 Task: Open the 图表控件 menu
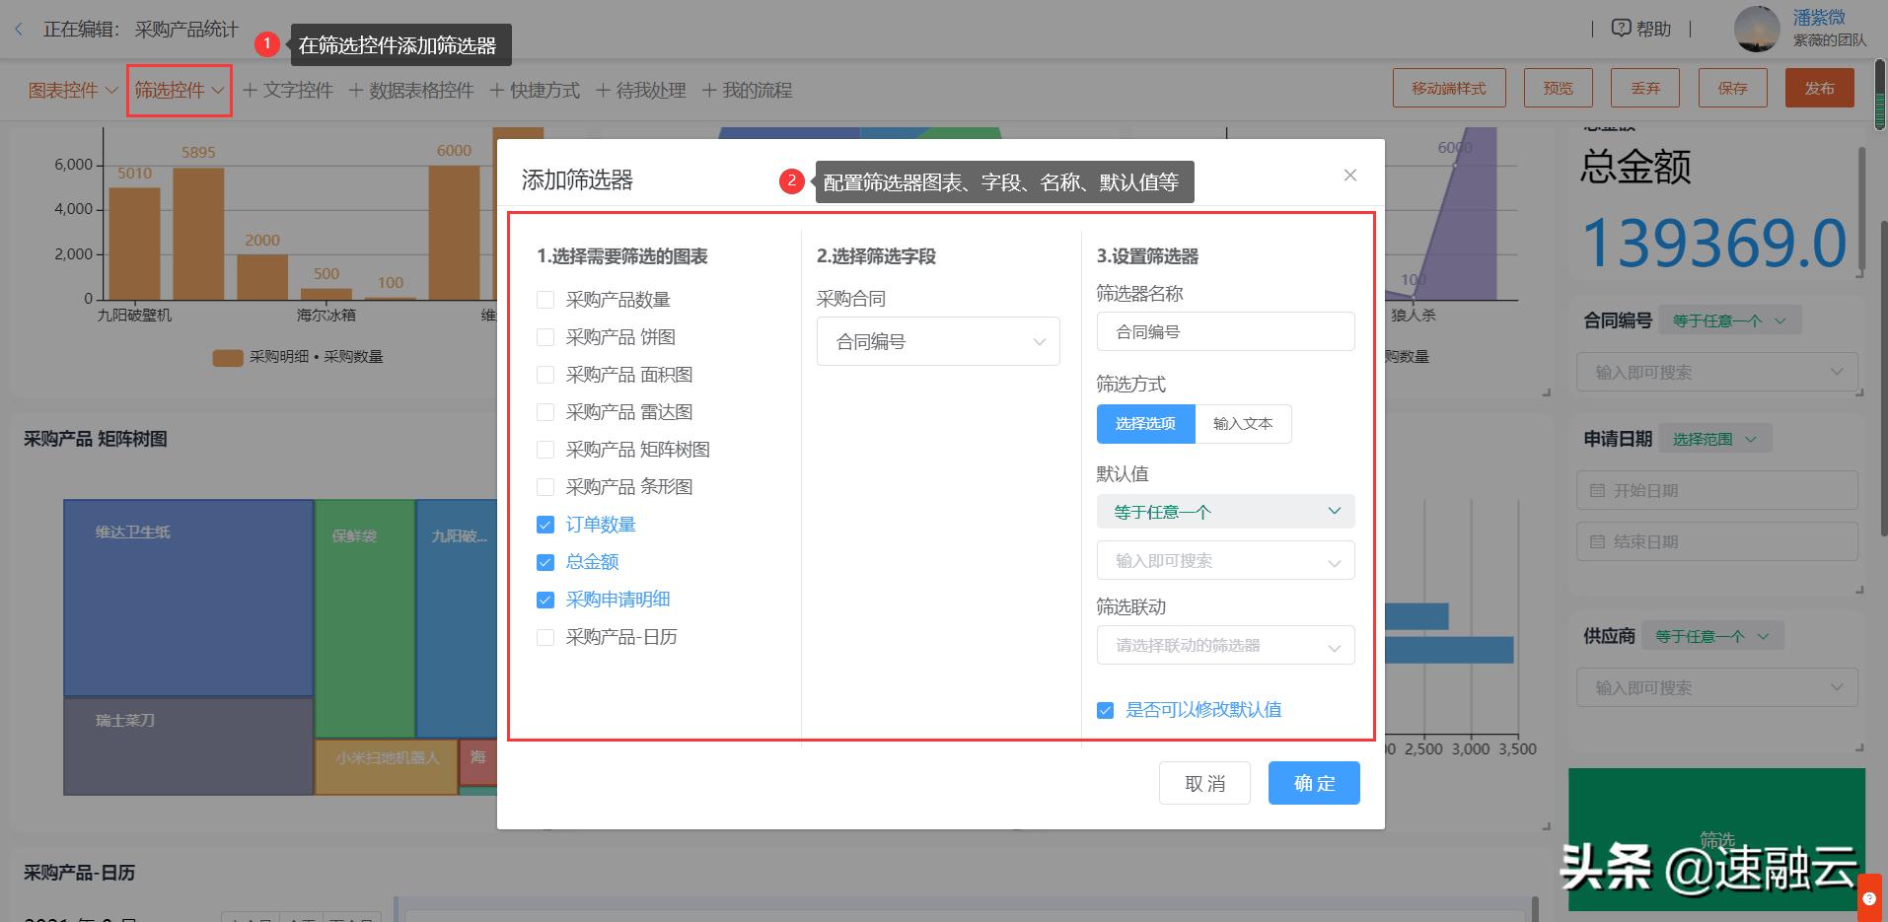click(69, 89)
